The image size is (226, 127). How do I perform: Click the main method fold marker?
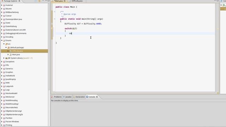55,19
